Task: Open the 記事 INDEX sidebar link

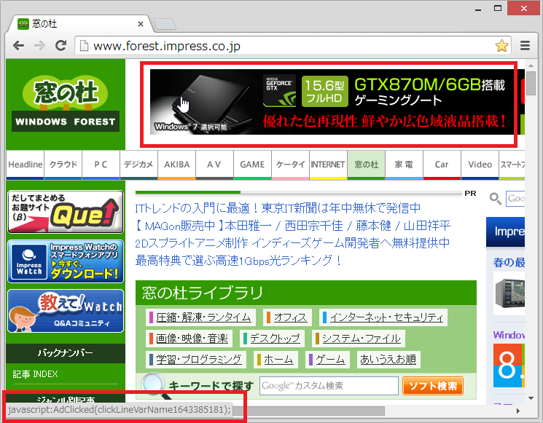Action: (x=35, y=374)
